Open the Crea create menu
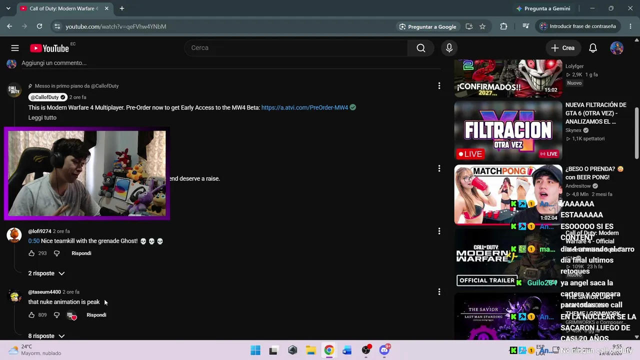 tap(563, 48)
